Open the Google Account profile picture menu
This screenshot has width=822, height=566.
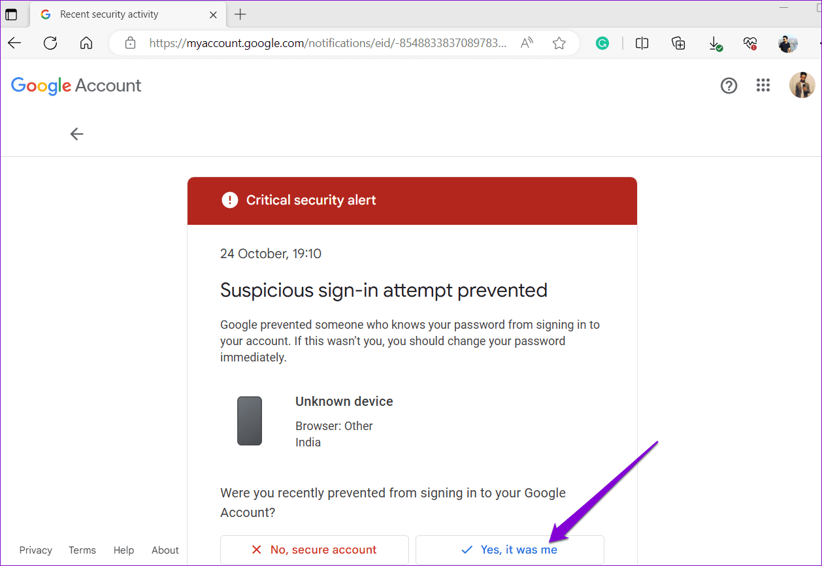click(x=802, y=85)
